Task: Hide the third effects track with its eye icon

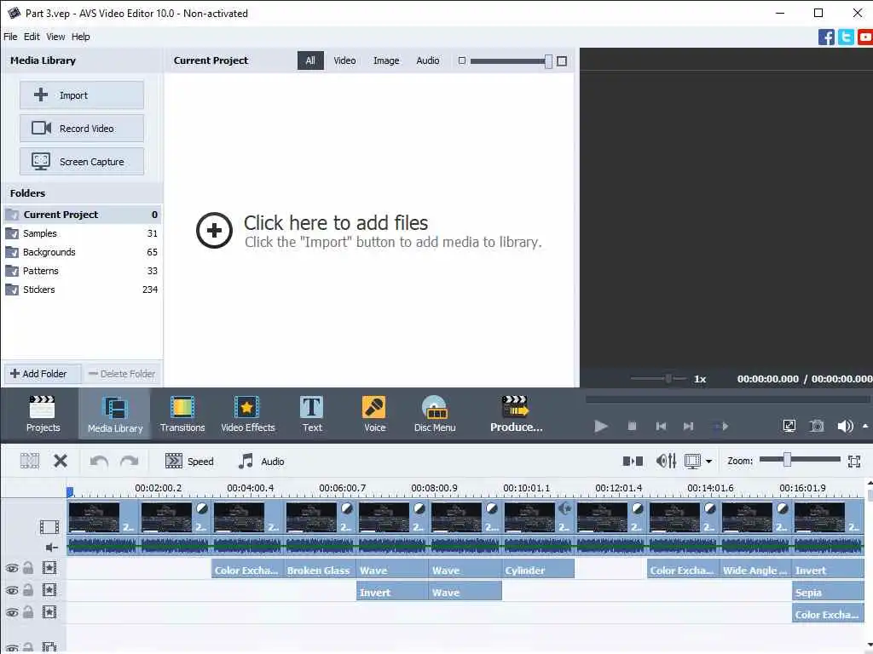Action: coord(12,613)
